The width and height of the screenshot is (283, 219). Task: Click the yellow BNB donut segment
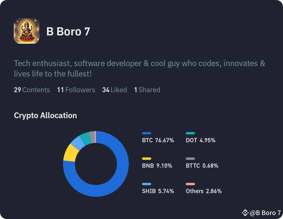click(71, 153)
